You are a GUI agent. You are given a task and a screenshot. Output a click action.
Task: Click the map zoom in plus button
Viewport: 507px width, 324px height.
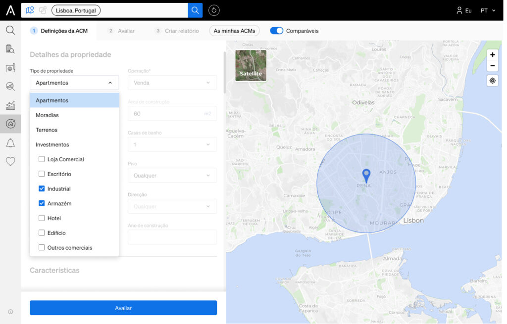click(492, 54)
